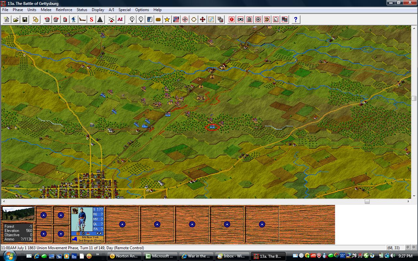Save the game using floppy disk icon

25,20
